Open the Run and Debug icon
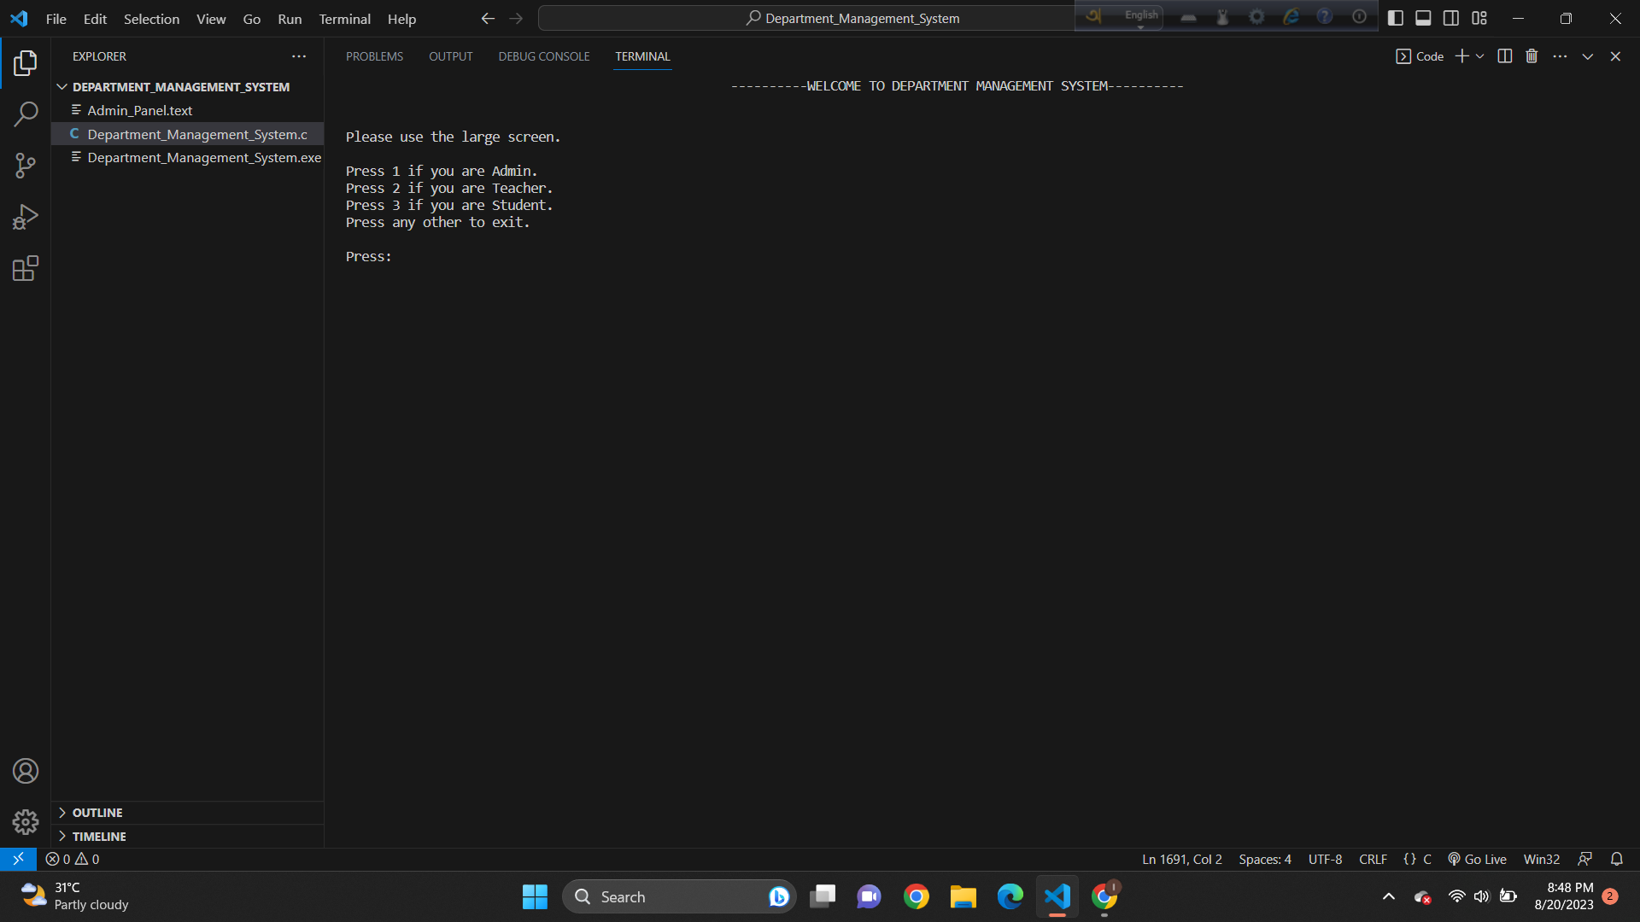This screenshot has height=922, width=1640. [x=25, y=216]
